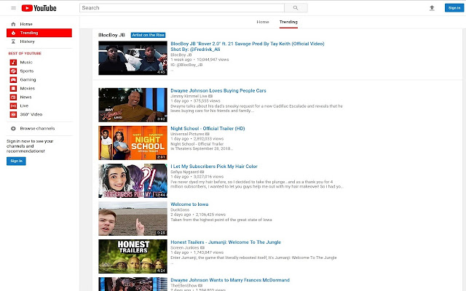Open Dwayne Johnson Wants to Marry title
The width and height of the screenshot is (466, 291).
click(230, 280)
